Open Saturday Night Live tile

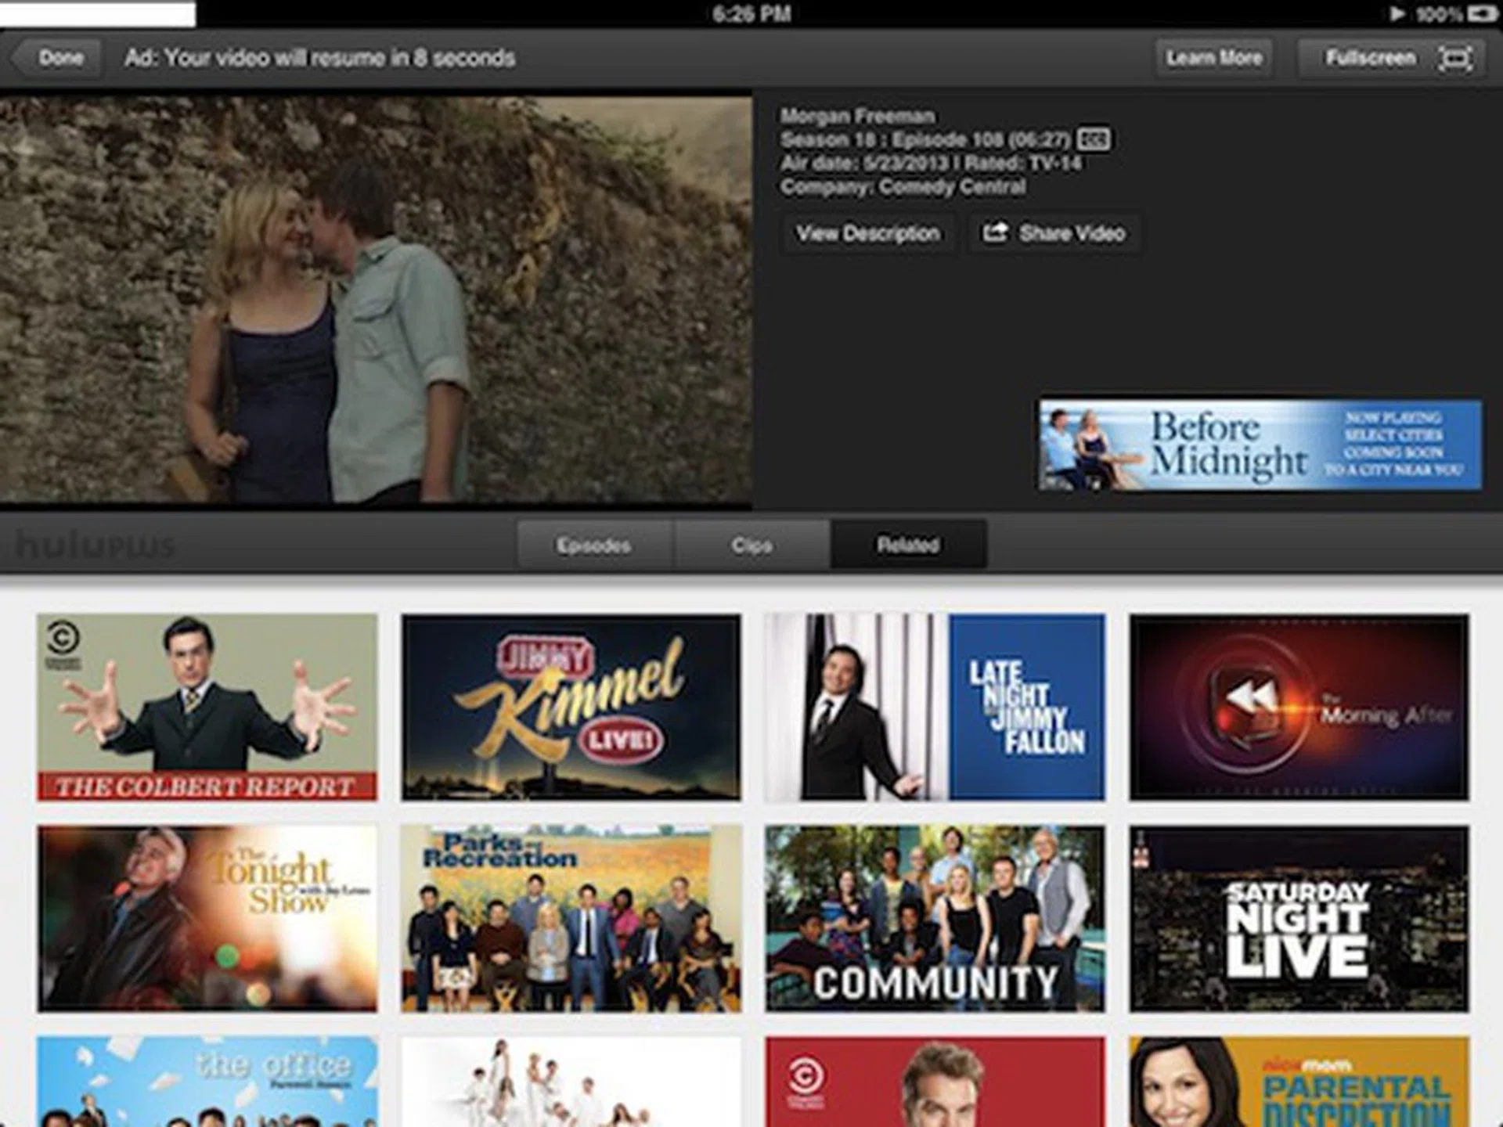(x=1299, y=918)
